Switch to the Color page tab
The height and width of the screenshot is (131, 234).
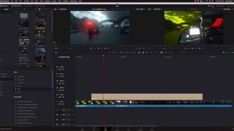click(x=129, y=128)
